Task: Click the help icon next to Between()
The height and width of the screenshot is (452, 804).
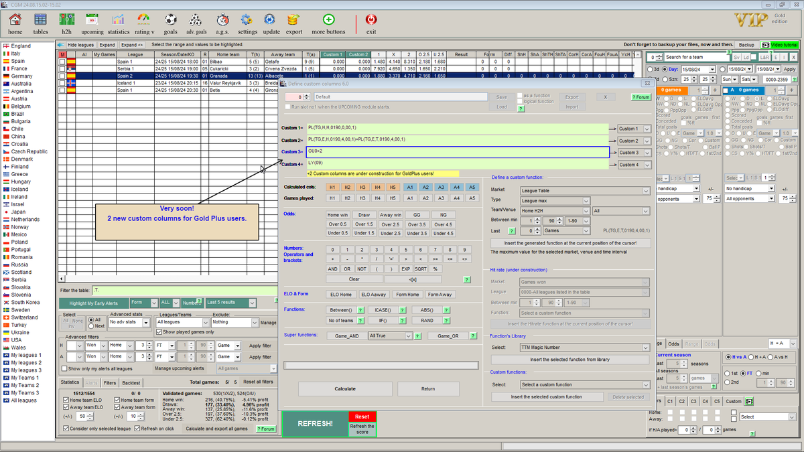Action: [x=360, y=310]
